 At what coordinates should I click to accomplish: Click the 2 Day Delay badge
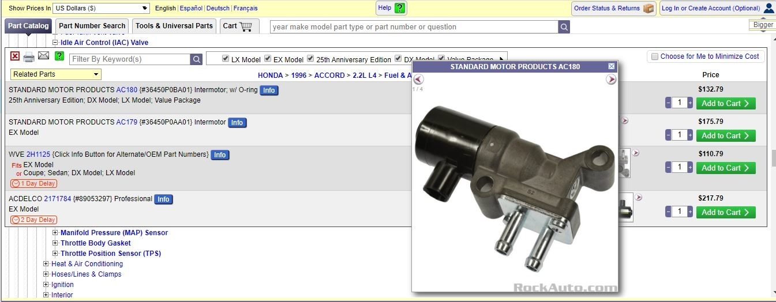click(33, 220)
